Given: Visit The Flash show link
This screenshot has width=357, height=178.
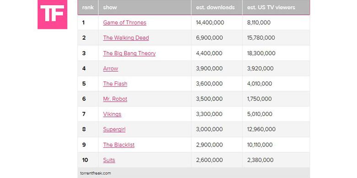Looking at the screenshot, I should (115, 84).
